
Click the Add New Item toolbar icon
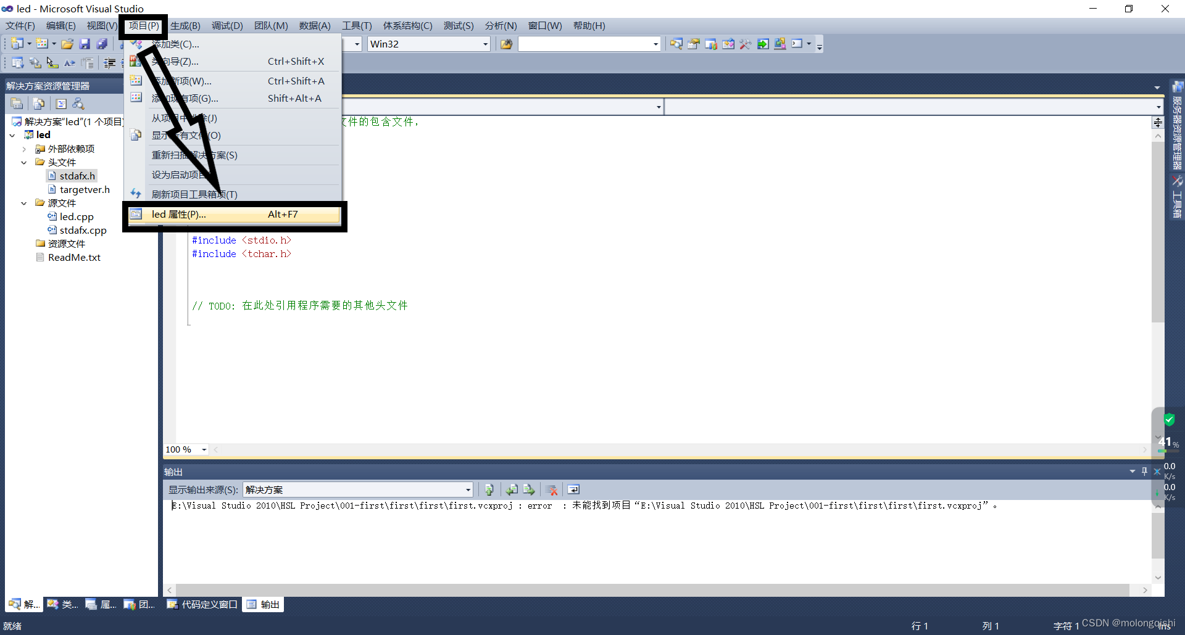click(x=42, y=44)
